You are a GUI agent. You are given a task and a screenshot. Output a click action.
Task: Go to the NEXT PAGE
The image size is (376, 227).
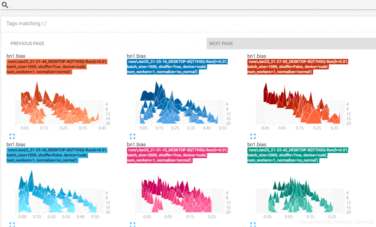tap(291, 44)
